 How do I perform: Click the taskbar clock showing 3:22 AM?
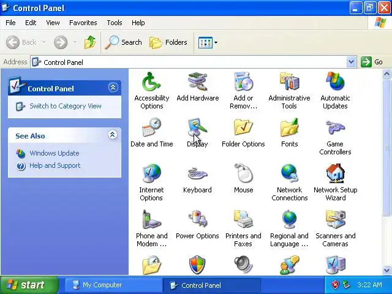369,285
